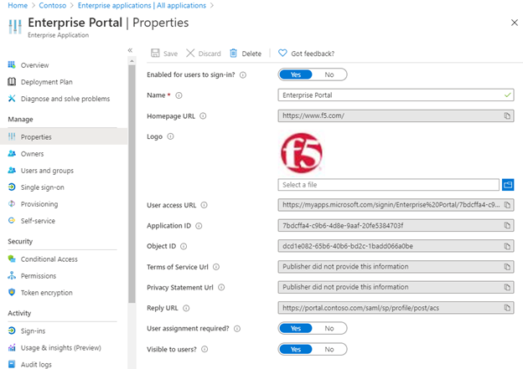Click the F5 logo thumbnail
This screenshot has height=369, width=523.
tap(302, 153)
